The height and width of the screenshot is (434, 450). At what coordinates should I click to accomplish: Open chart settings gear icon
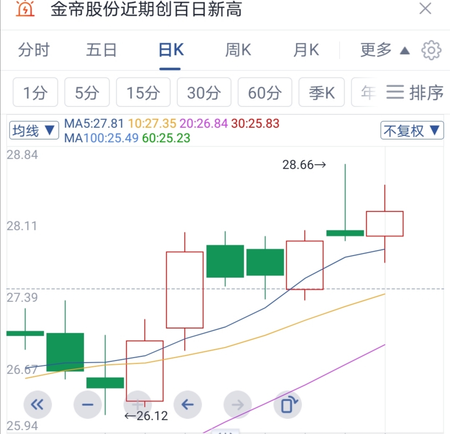(431, 50)
